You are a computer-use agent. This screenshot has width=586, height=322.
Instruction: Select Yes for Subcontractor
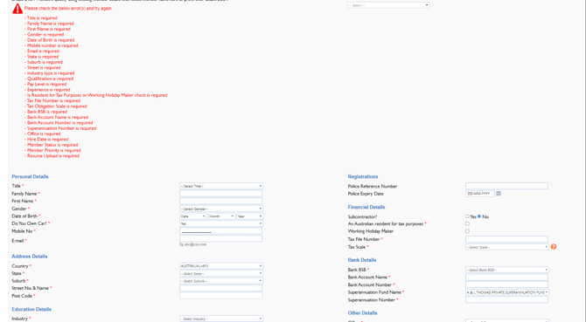click(467, 216)
